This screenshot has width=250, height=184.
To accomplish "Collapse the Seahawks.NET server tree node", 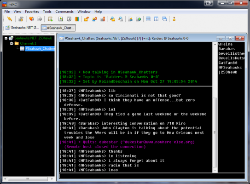I will tap(6, 38).
